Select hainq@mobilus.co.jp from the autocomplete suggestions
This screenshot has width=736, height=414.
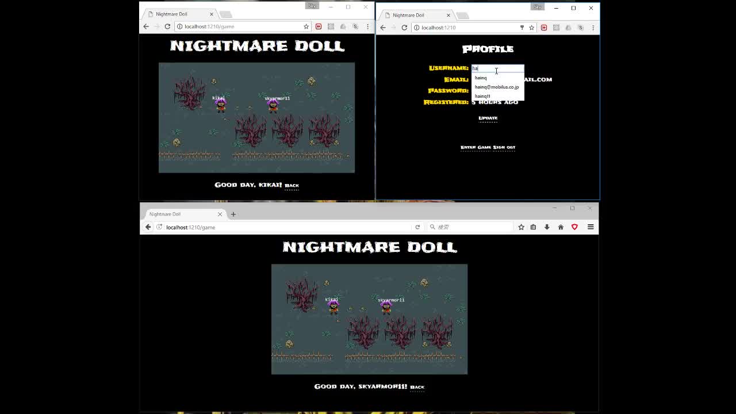(x=497, y=87)
